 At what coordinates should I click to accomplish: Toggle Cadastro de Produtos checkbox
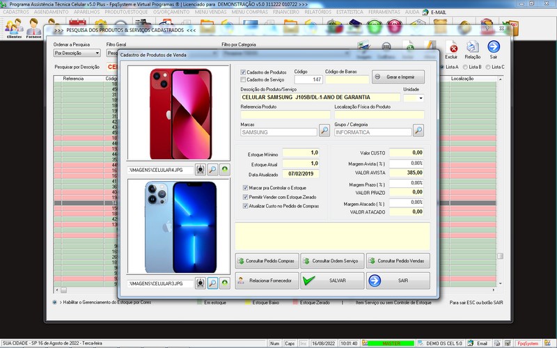click(x=243, y=72)
